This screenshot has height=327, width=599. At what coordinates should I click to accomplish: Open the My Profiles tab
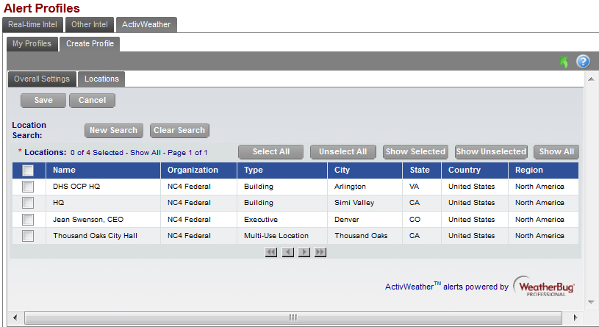32,43
